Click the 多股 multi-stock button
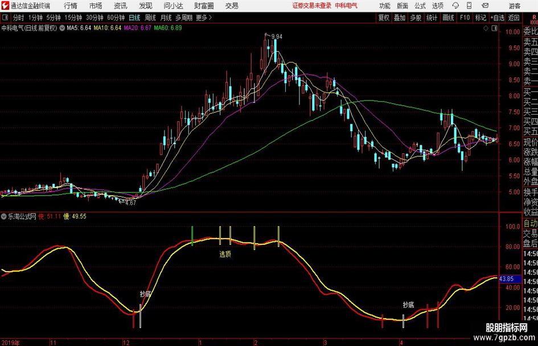This screenshot has width=538, height=346. tap(416, 18)
